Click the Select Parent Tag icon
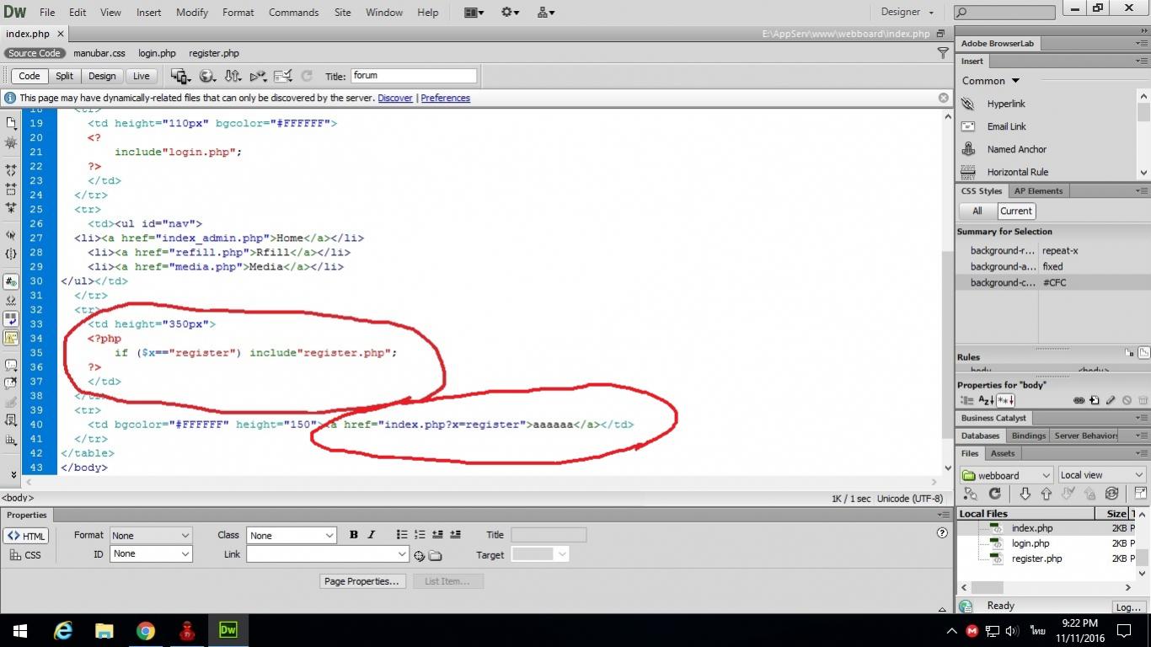1151x647 pixels. (x=11, y=235)
